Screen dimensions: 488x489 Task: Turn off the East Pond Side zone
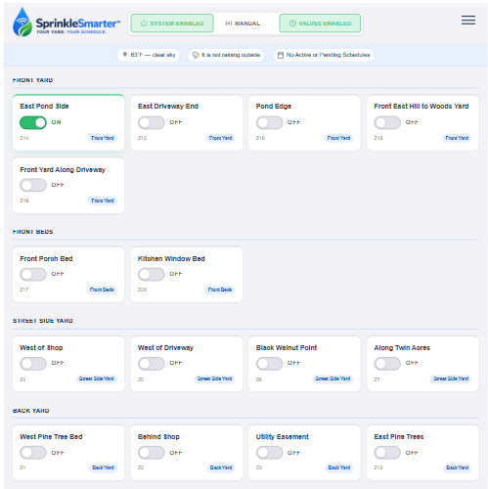(x=33, y=122)
